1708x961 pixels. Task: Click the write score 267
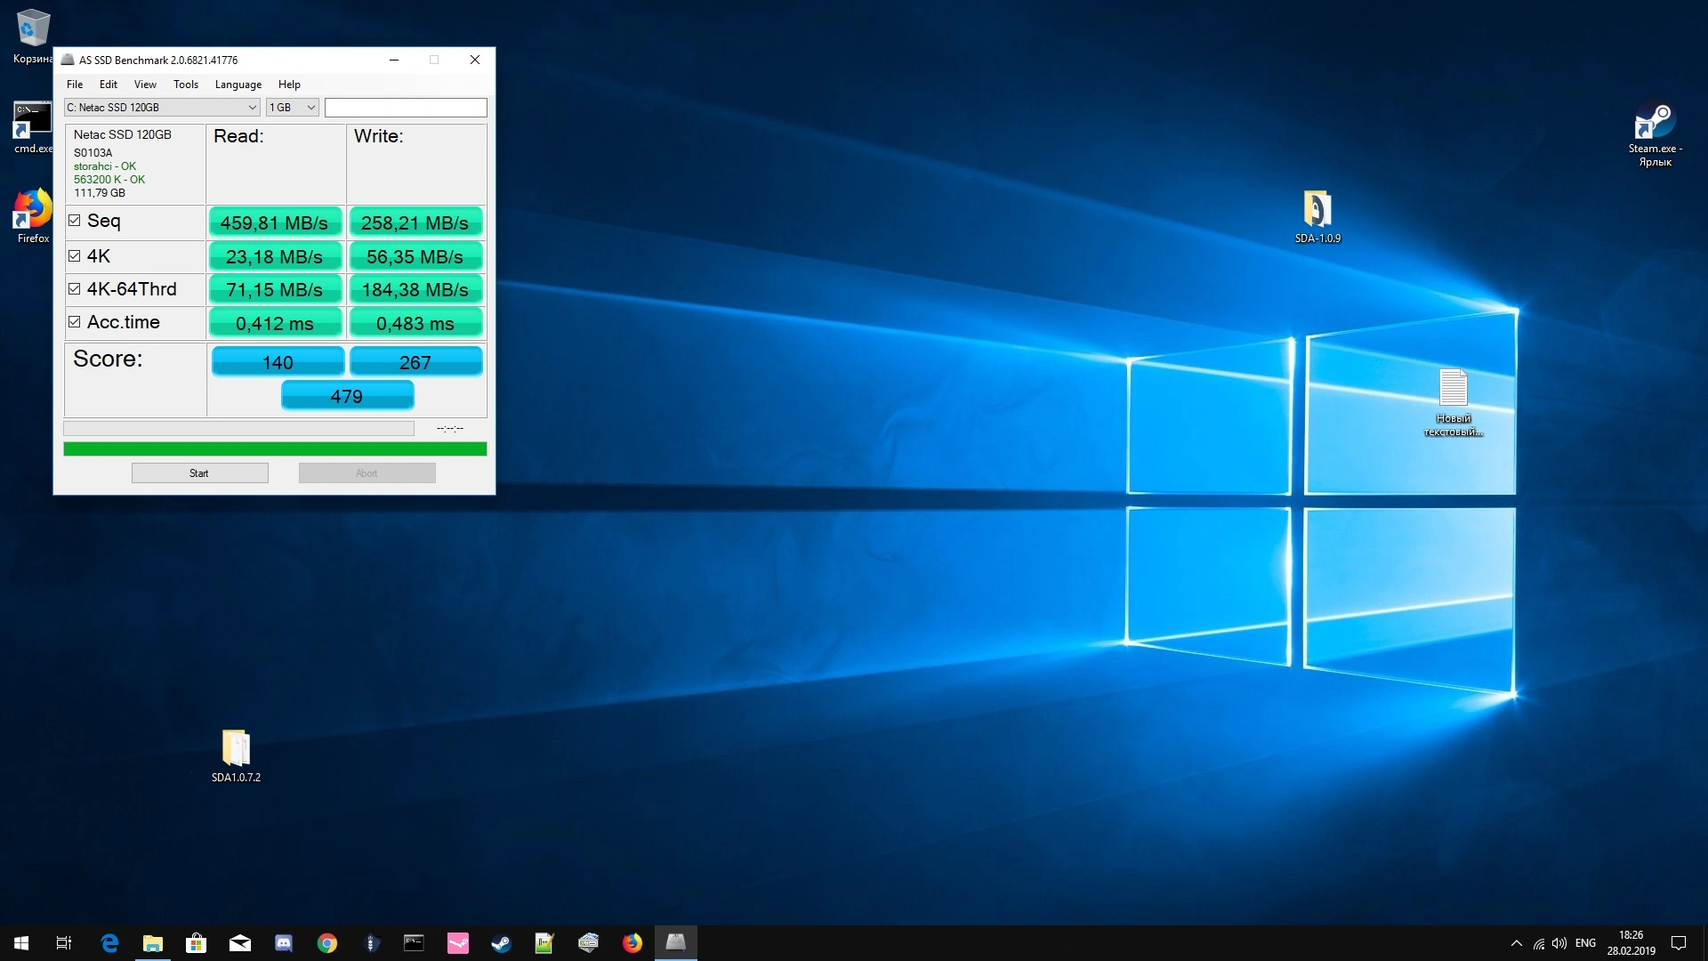coord(415,361)
